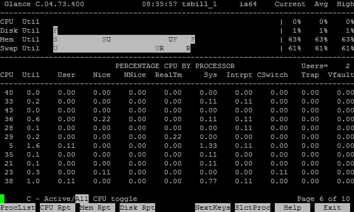Viewport: 354px width, 212px height.
Task: Click the ProcList softkey
Action: click(18, 208)
